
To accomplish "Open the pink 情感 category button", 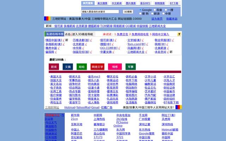I will (115, 67).
